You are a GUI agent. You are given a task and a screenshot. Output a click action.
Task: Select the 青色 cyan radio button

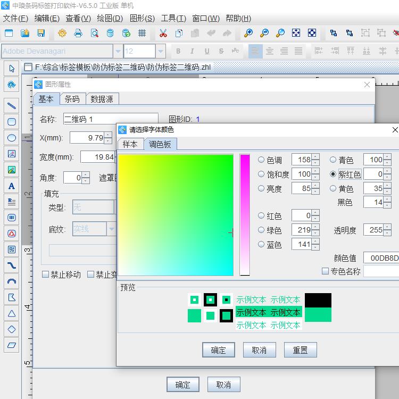point(333,160)
